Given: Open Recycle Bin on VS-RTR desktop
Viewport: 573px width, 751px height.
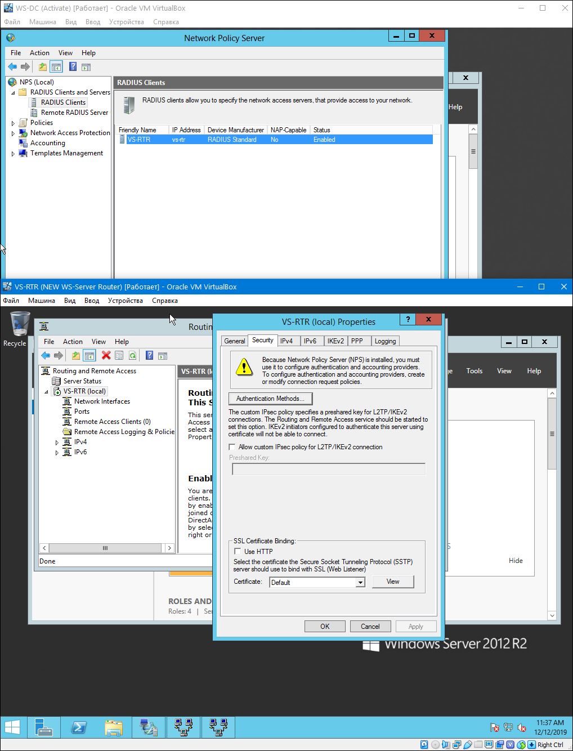Looking at the screenshot, I should (19, 329).
